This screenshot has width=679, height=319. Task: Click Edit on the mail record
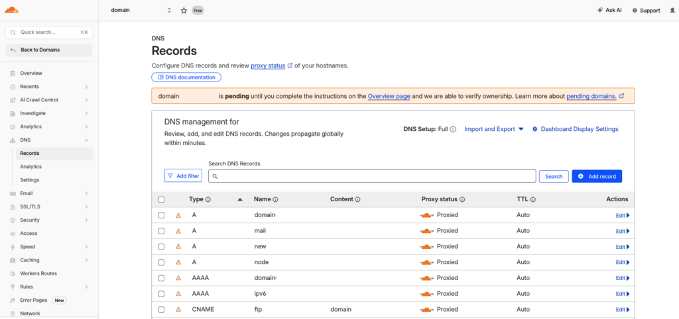(622, 231)
